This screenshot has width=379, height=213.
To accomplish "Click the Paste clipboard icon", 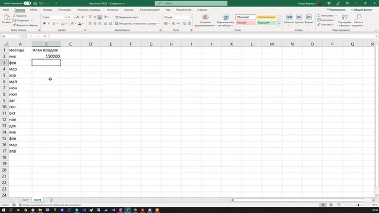I will 7,17.
